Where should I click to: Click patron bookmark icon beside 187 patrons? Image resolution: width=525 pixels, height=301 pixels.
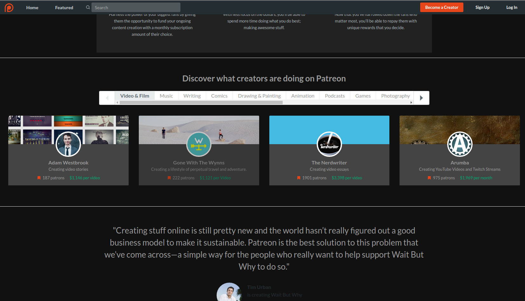click(x=39, y=178)
